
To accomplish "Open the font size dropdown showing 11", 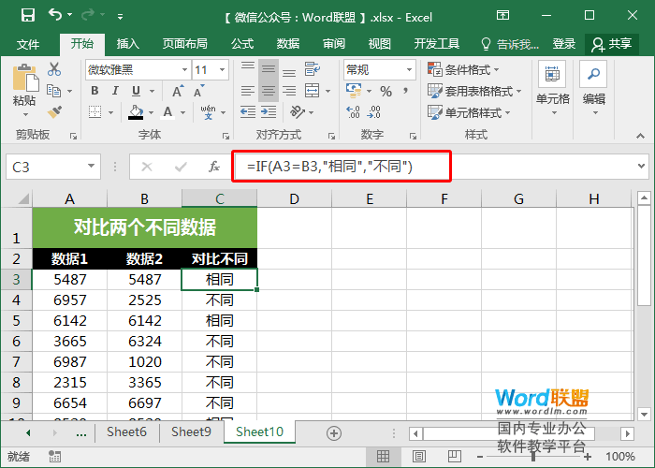I will pos(222,70).
